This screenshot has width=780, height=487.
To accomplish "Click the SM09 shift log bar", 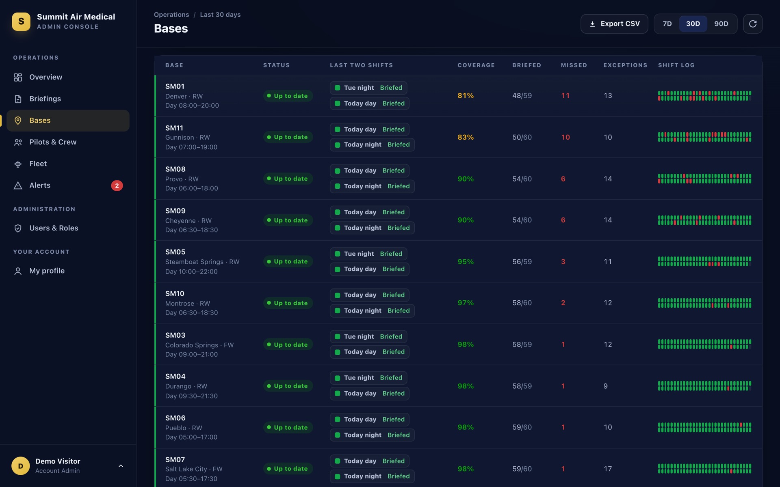I will coord(704,220).
